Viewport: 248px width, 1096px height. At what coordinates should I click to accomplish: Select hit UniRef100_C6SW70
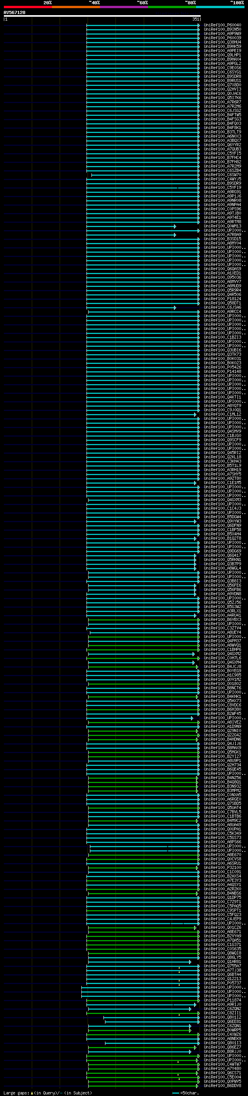click(x=222, y=175)
